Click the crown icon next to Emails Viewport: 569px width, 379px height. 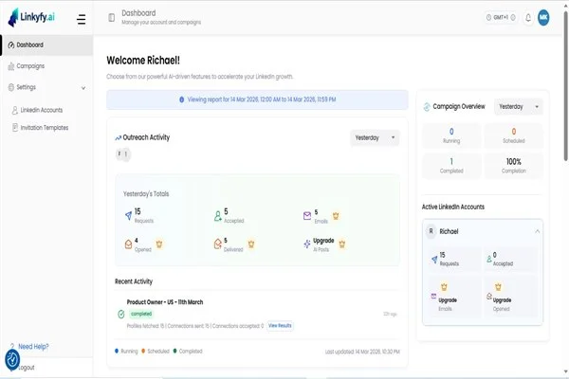(x=336, y=216)
